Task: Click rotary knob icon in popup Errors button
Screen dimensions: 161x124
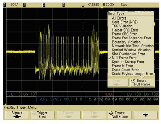Action: tap(133, 81)
